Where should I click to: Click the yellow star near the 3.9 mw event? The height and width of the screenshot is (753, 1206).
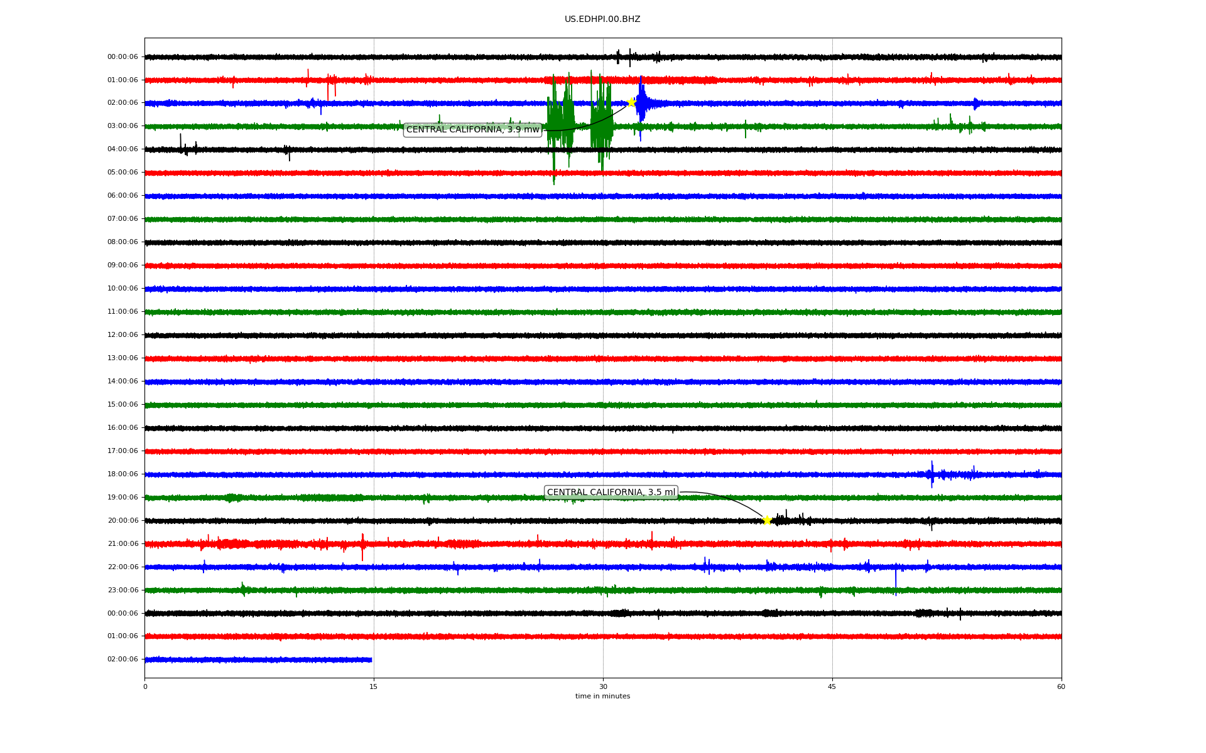pos(631,102)
